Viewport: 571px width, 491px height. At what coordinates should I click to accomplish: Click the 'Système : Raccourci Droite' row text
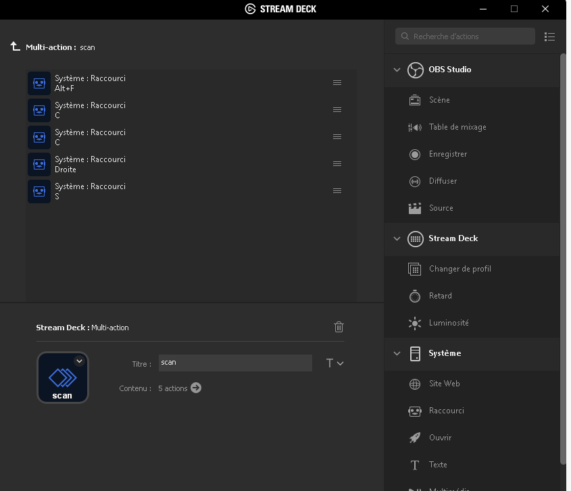coord(90,164)
